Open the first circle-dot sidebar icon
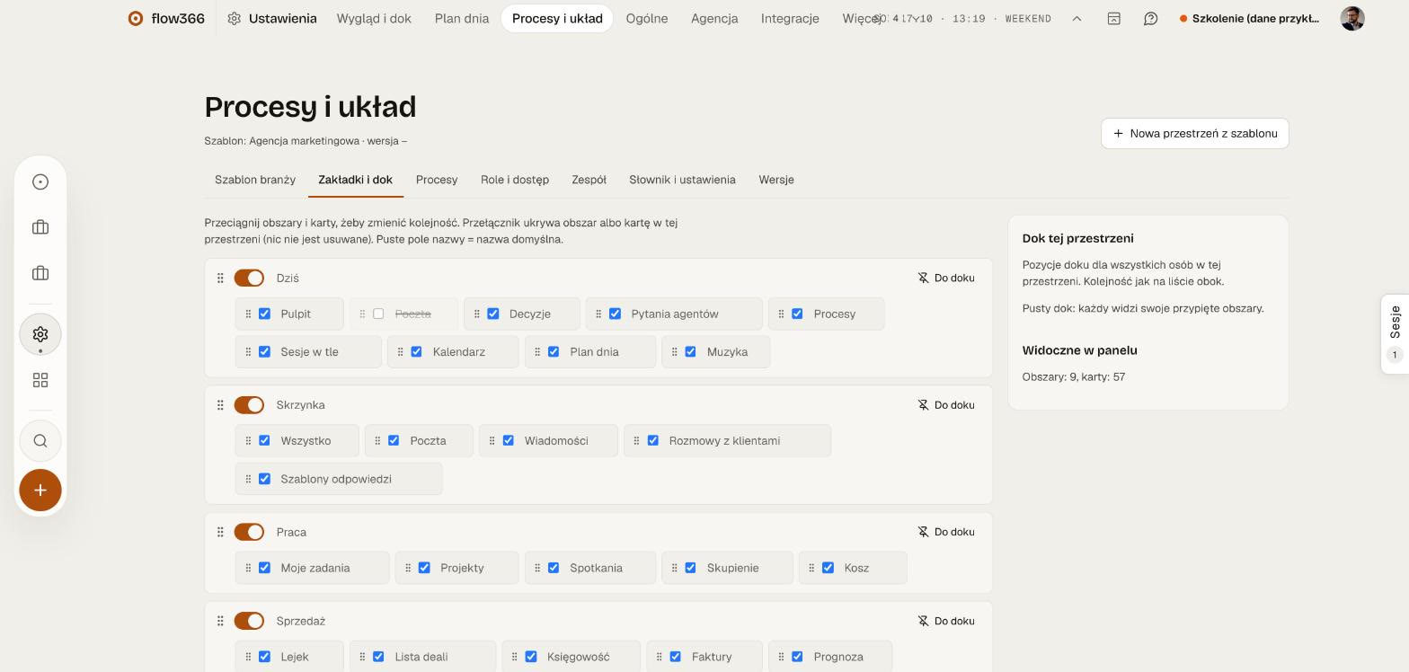 tap(40, 182)
